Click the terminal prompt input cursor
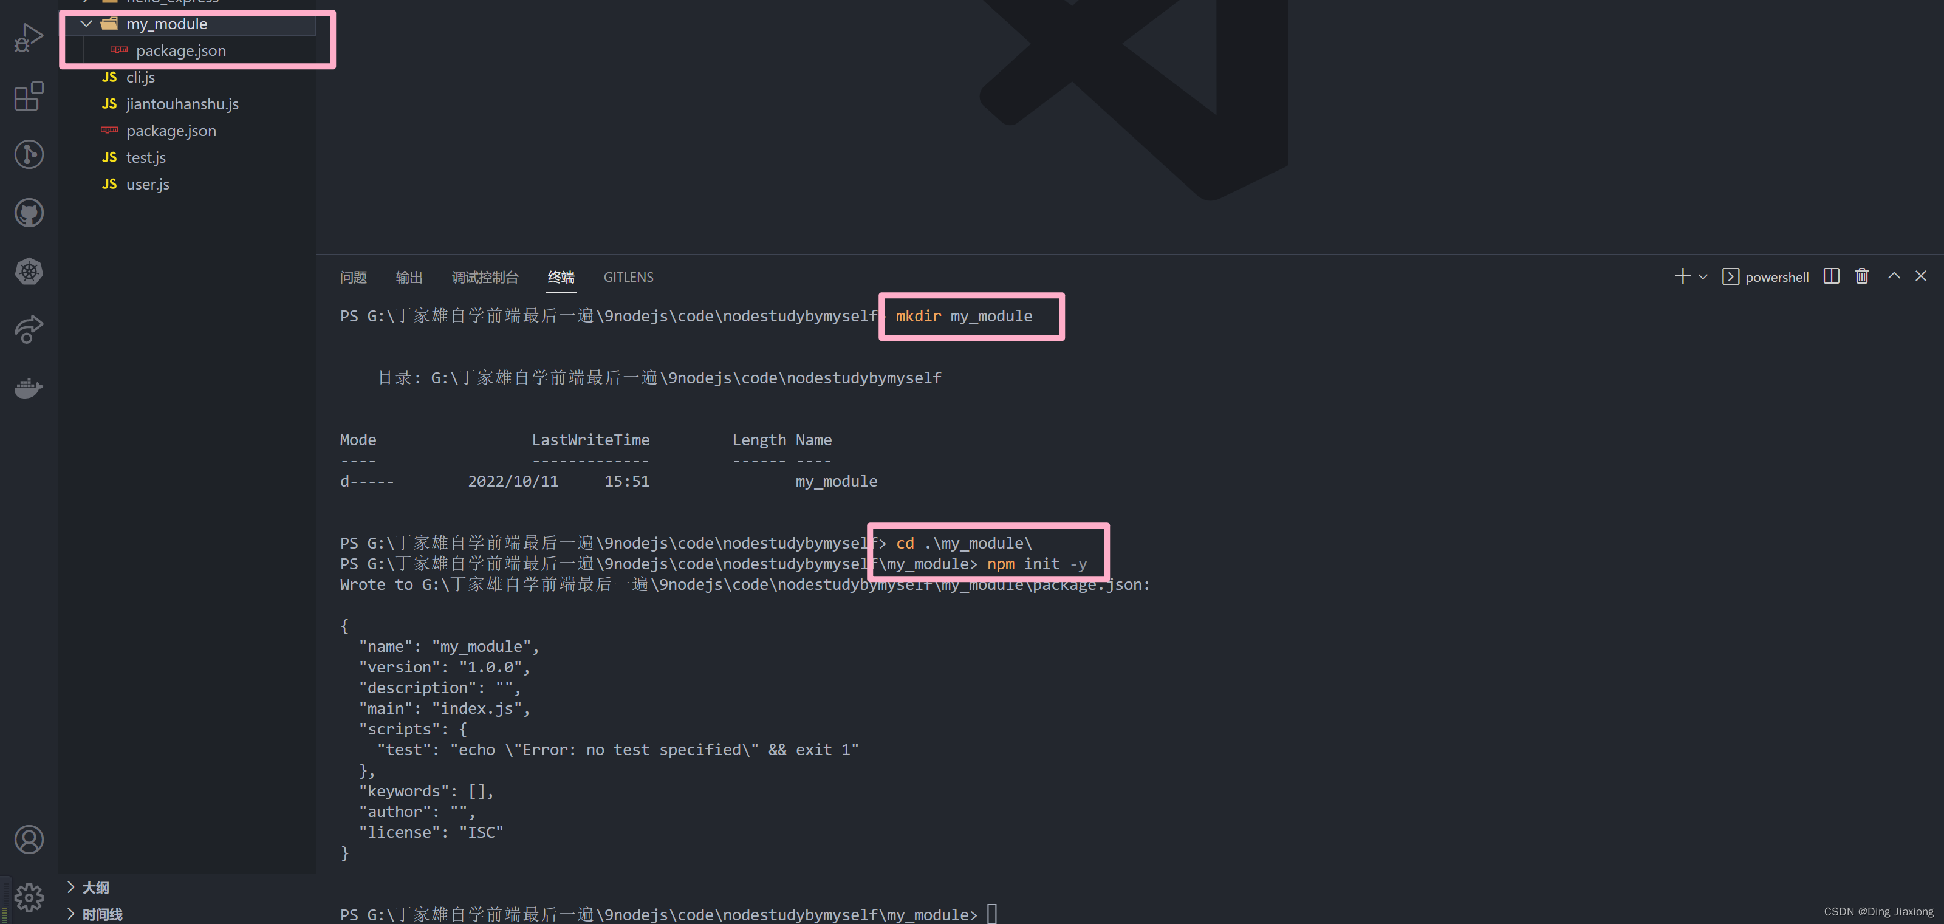Viewport: 1944px width, 924px height. pyautogui.click(x=993, y=914)
